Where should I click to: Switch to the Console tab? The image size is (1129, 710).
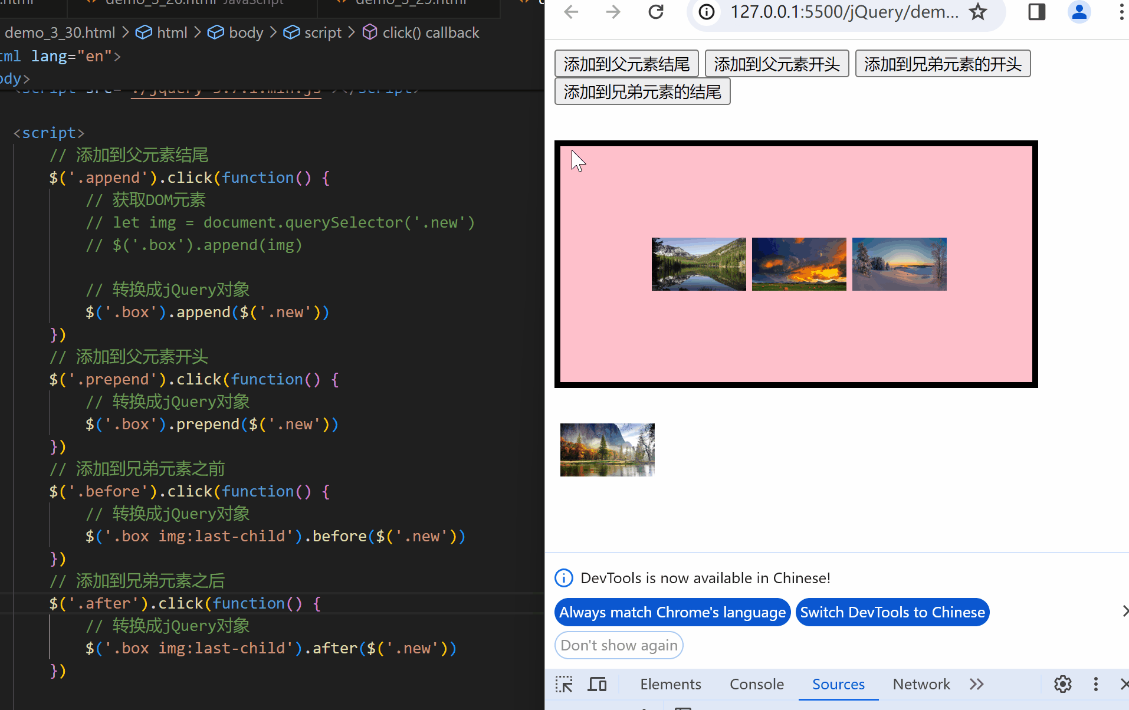757,684
